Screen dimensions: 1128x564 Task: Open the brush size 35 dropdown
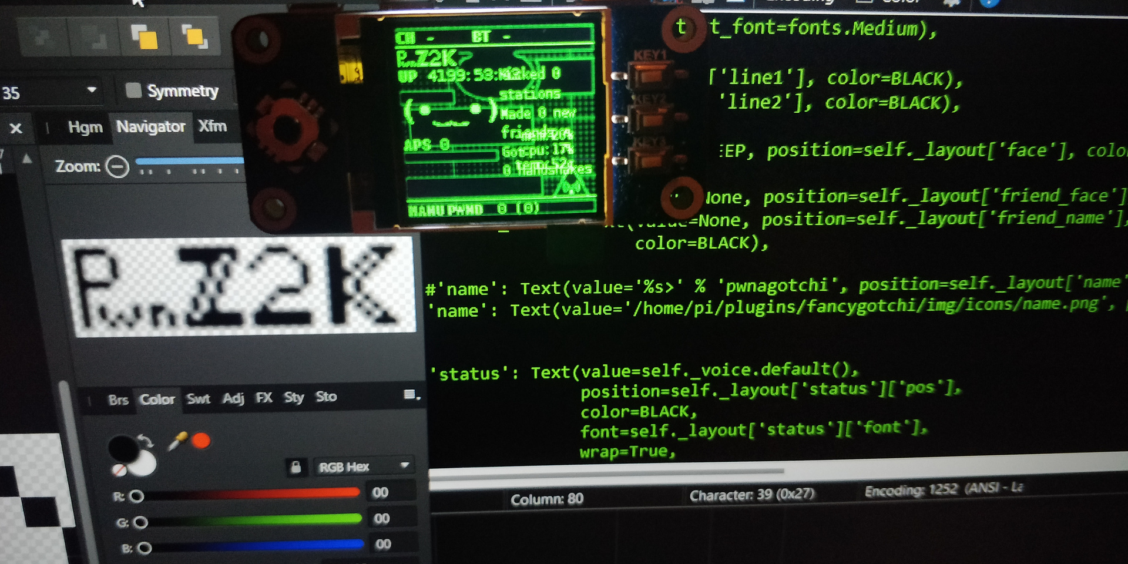point(91,90)
